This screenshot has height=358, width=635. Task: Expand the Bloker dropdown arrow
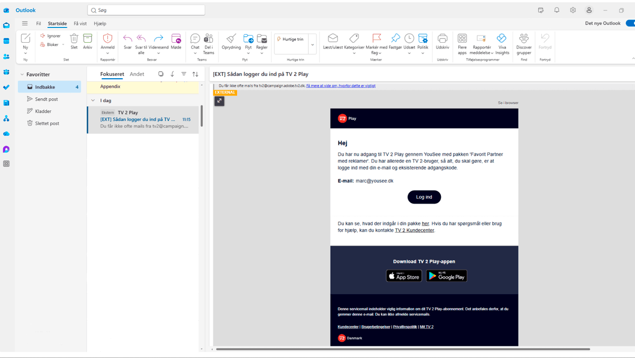(x=63, y=45)
